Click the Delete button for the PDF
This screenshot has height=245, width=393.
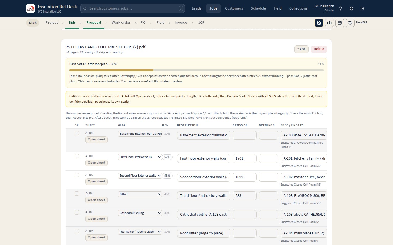pos(319,49)
